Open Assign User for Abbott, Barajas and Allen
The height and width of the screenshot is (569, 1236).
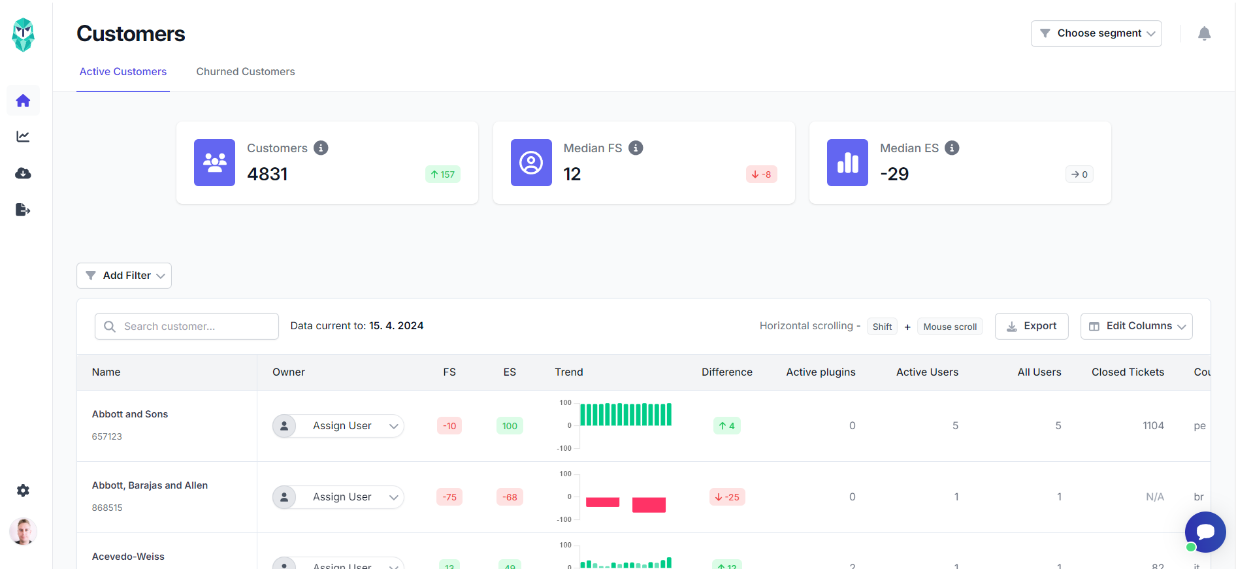pos(338,497)
